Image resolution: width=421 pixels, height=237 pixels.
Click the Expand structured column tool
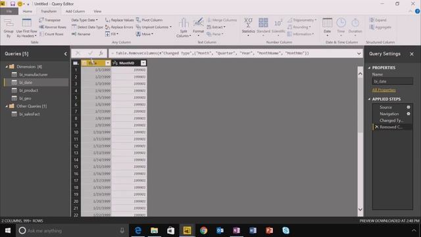click(x=378, y=20)
